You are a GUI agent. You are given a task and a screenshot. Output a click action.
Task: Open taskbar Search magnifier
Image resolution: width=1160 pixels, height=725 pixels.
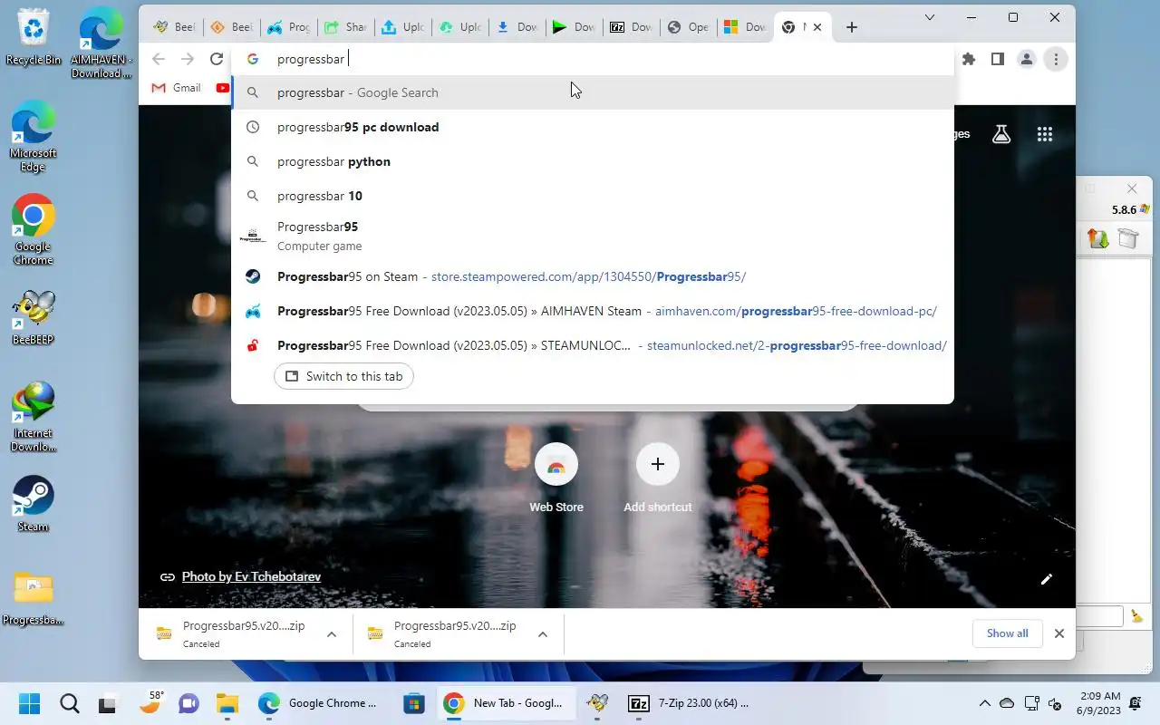(x=69, y=703)
